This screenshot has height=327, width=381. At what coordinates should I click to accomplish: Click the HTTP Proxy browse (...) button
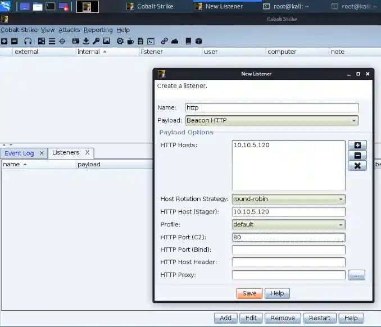pyautogui.click(x=356, y=275)
